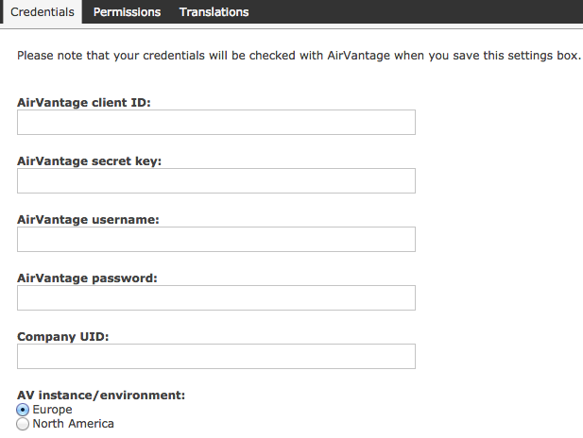The image size is (583, 438).
Task: Focus the AirVantage username text box
Action: [216, 240]
